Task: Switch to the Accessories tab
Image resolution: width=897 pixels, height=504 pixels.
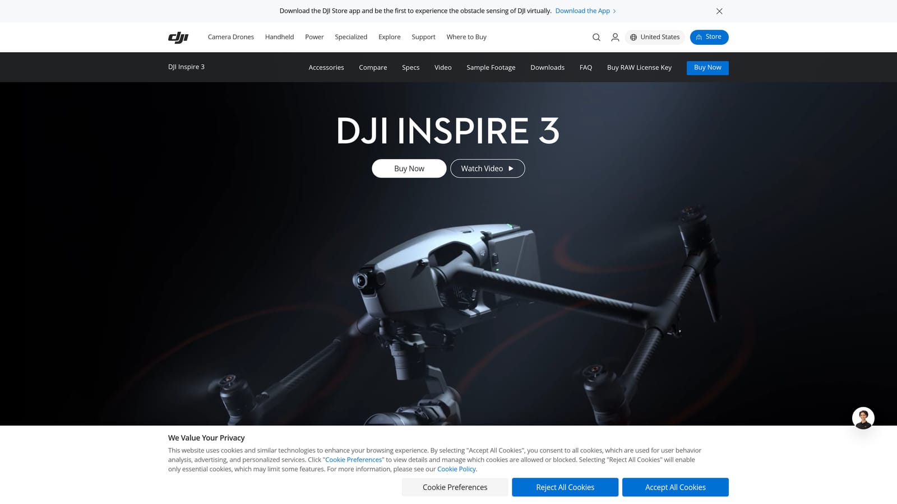Action: 326,67
